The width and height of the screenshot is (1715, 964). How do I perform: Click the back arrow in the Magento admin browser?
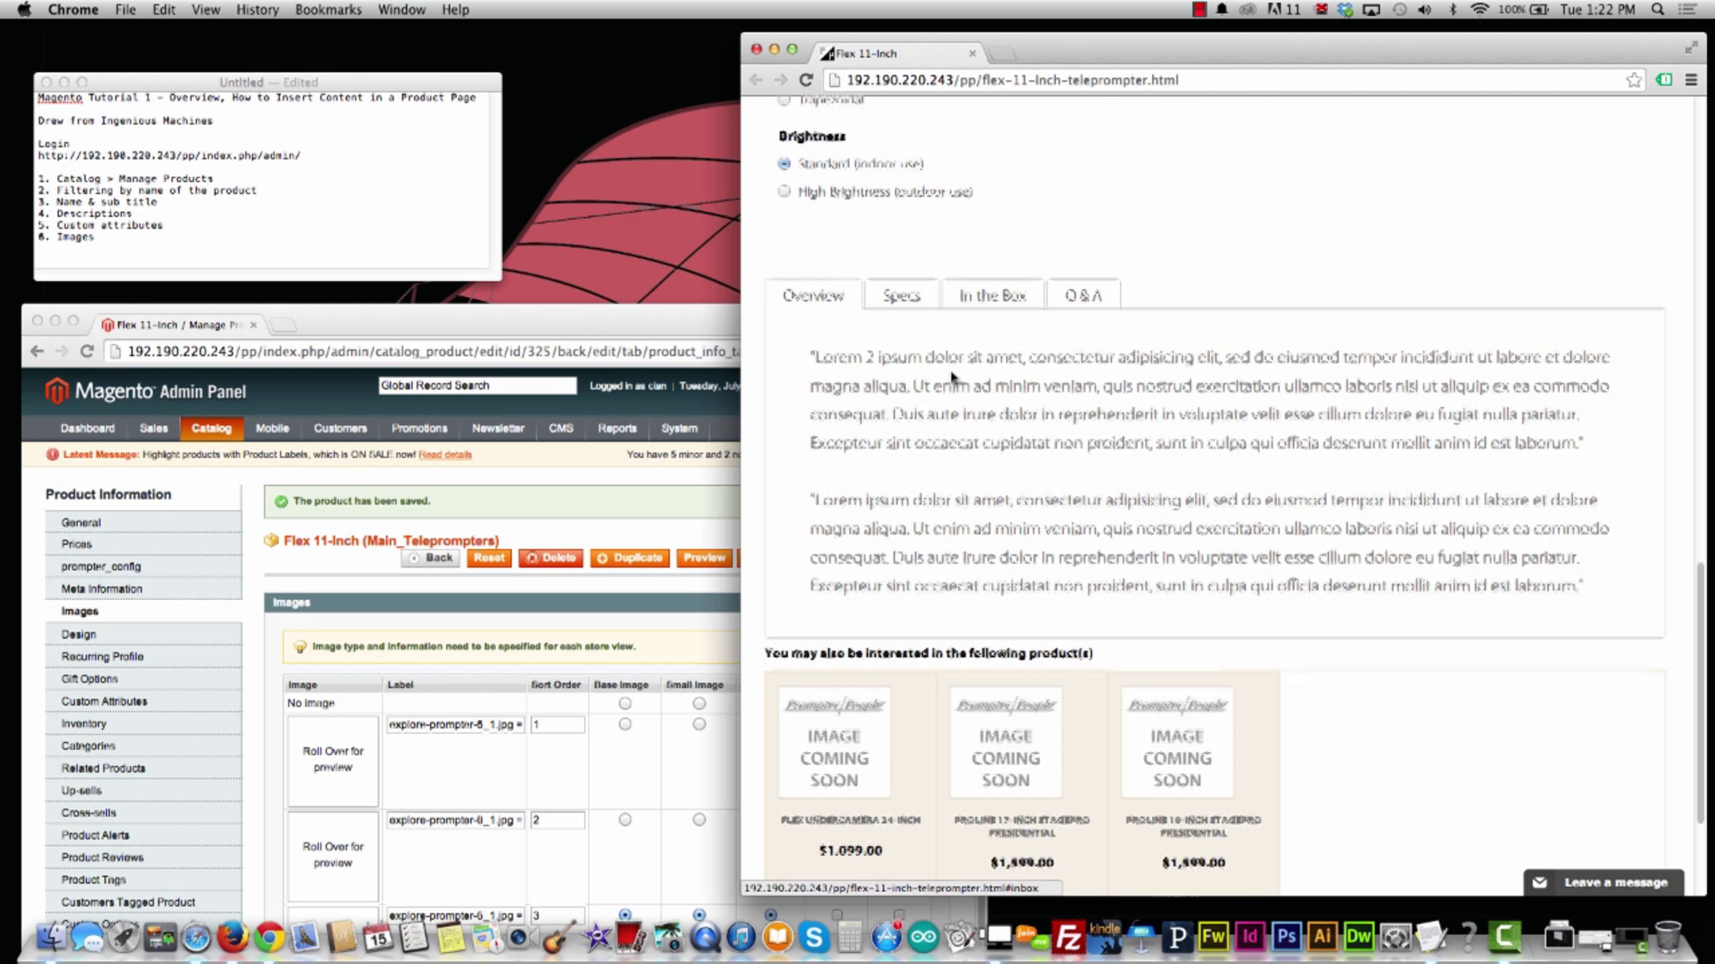pyautogui.click(x=37, y=351)
